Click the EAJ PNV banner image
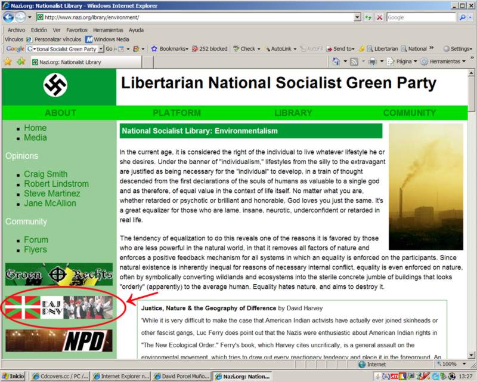The height and width of the screenshot is (382, 477). click(x=59, y=307)
